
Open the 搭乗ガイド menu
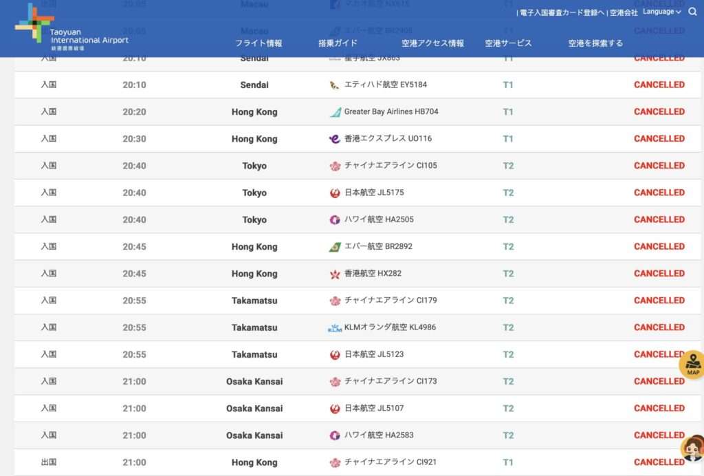tap(338, 43)
